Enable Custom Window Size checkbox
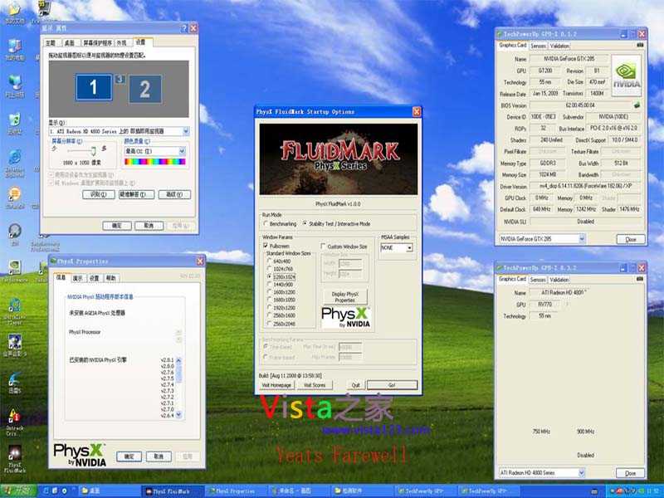This screenshot has width=664, height=498. tap(344, 247)
